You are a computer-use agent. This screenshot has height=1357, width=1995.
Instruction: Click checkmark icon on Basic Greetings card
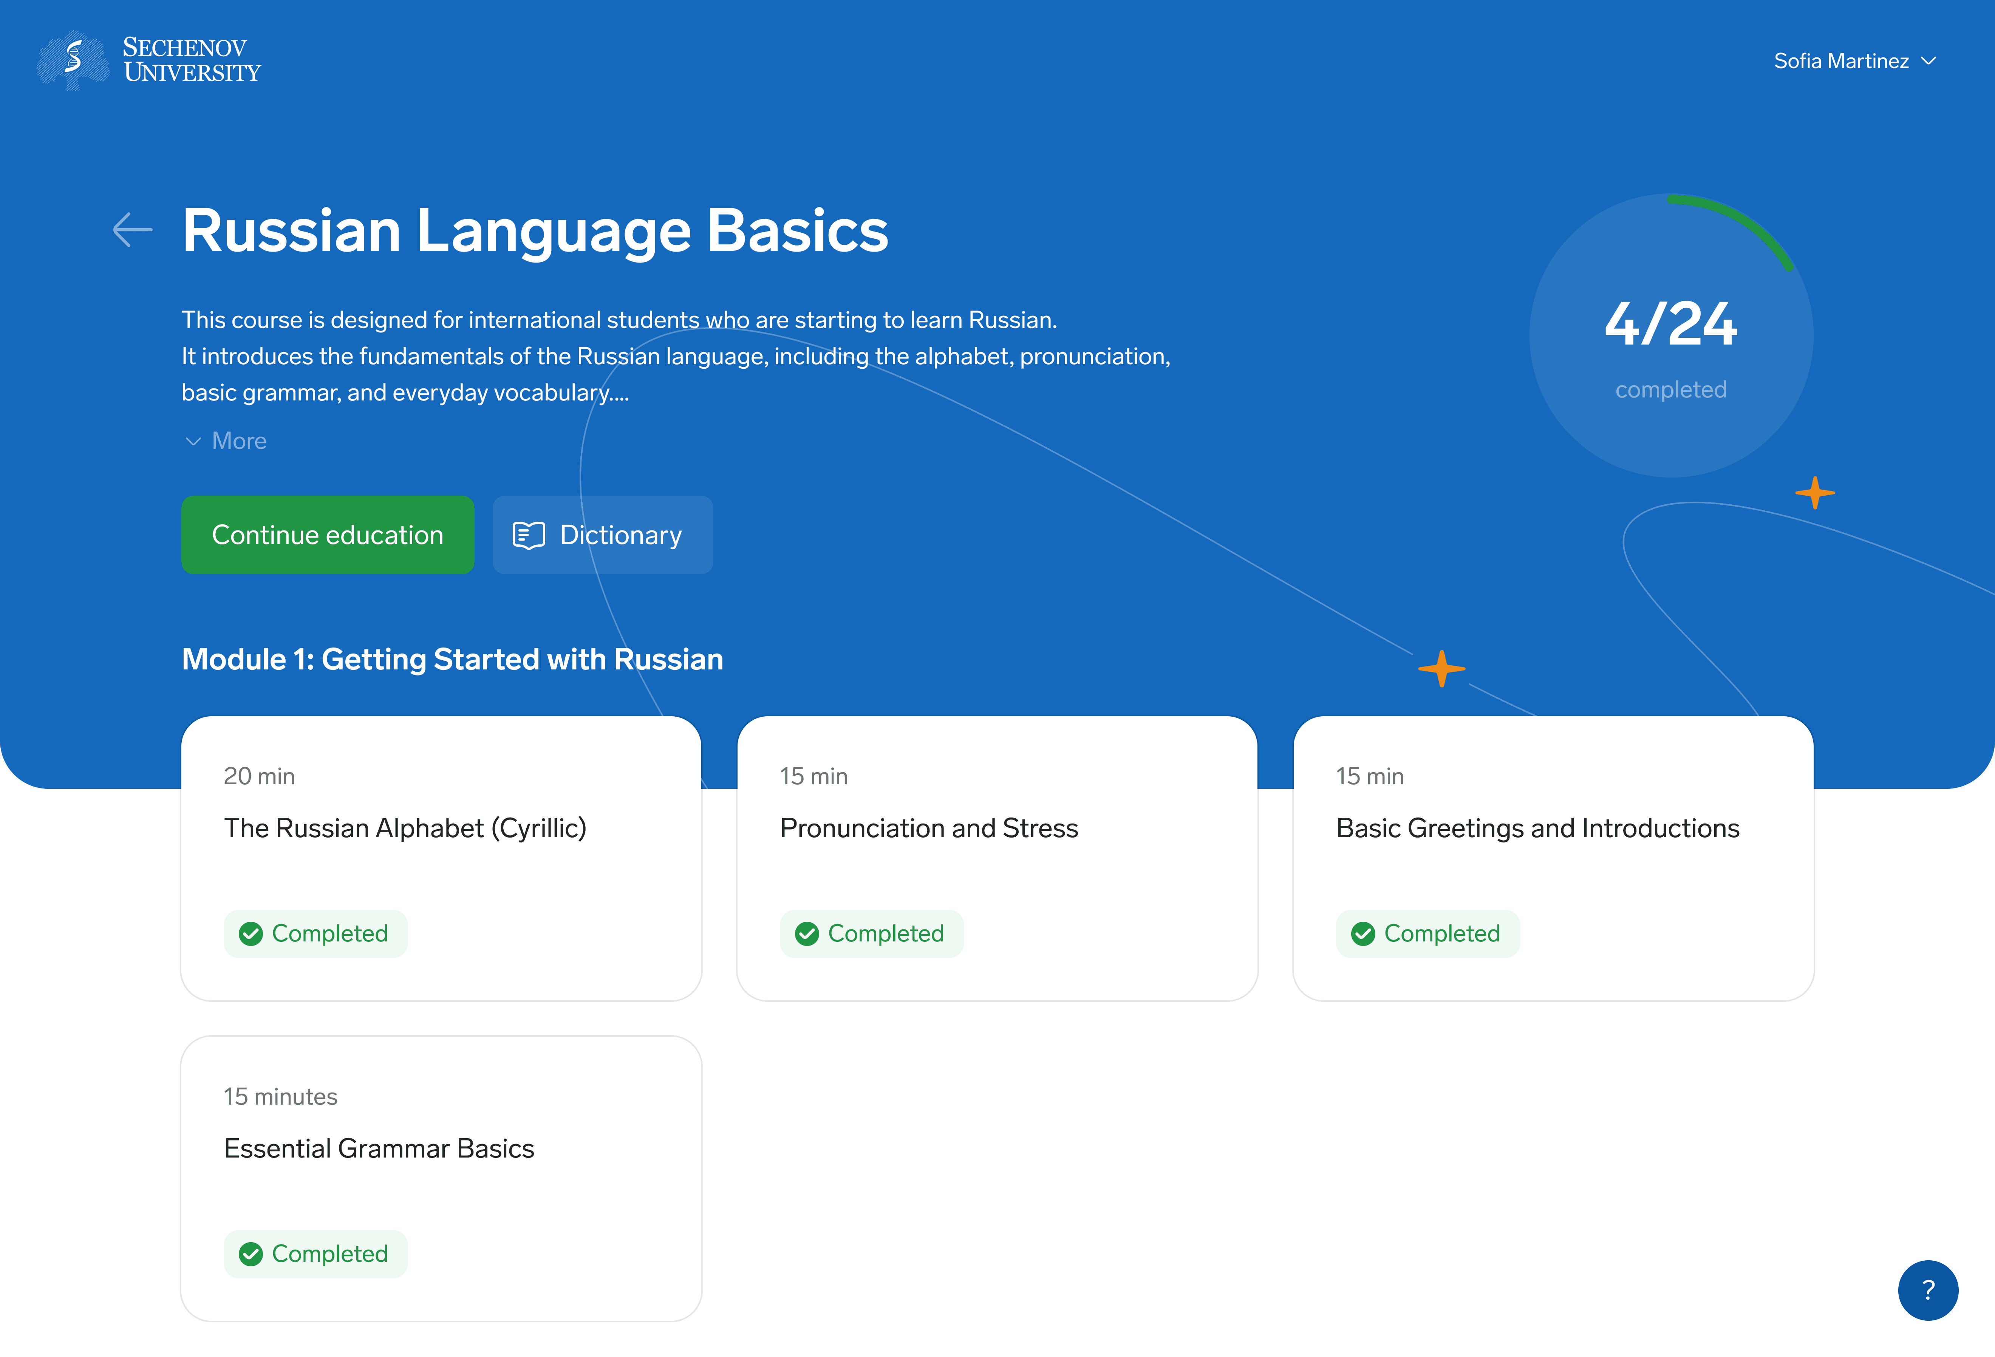tap(1362, 934)
